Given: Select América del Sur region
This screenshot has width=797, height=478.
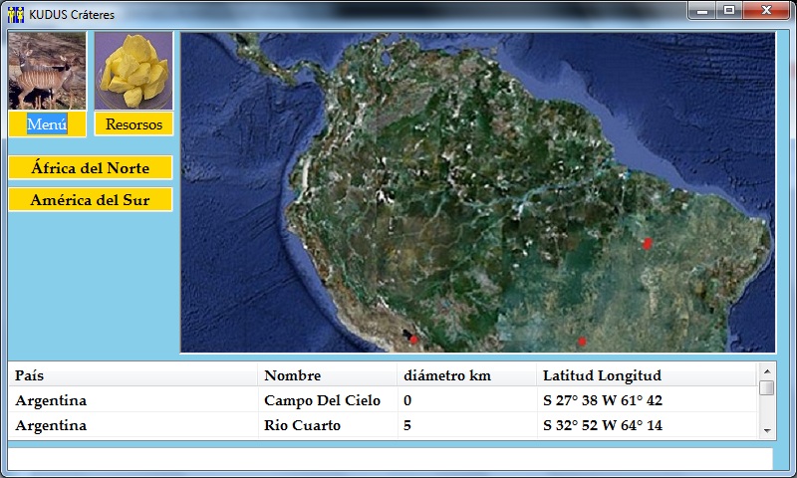Looking at the screenshot, I should pos(91,200).
